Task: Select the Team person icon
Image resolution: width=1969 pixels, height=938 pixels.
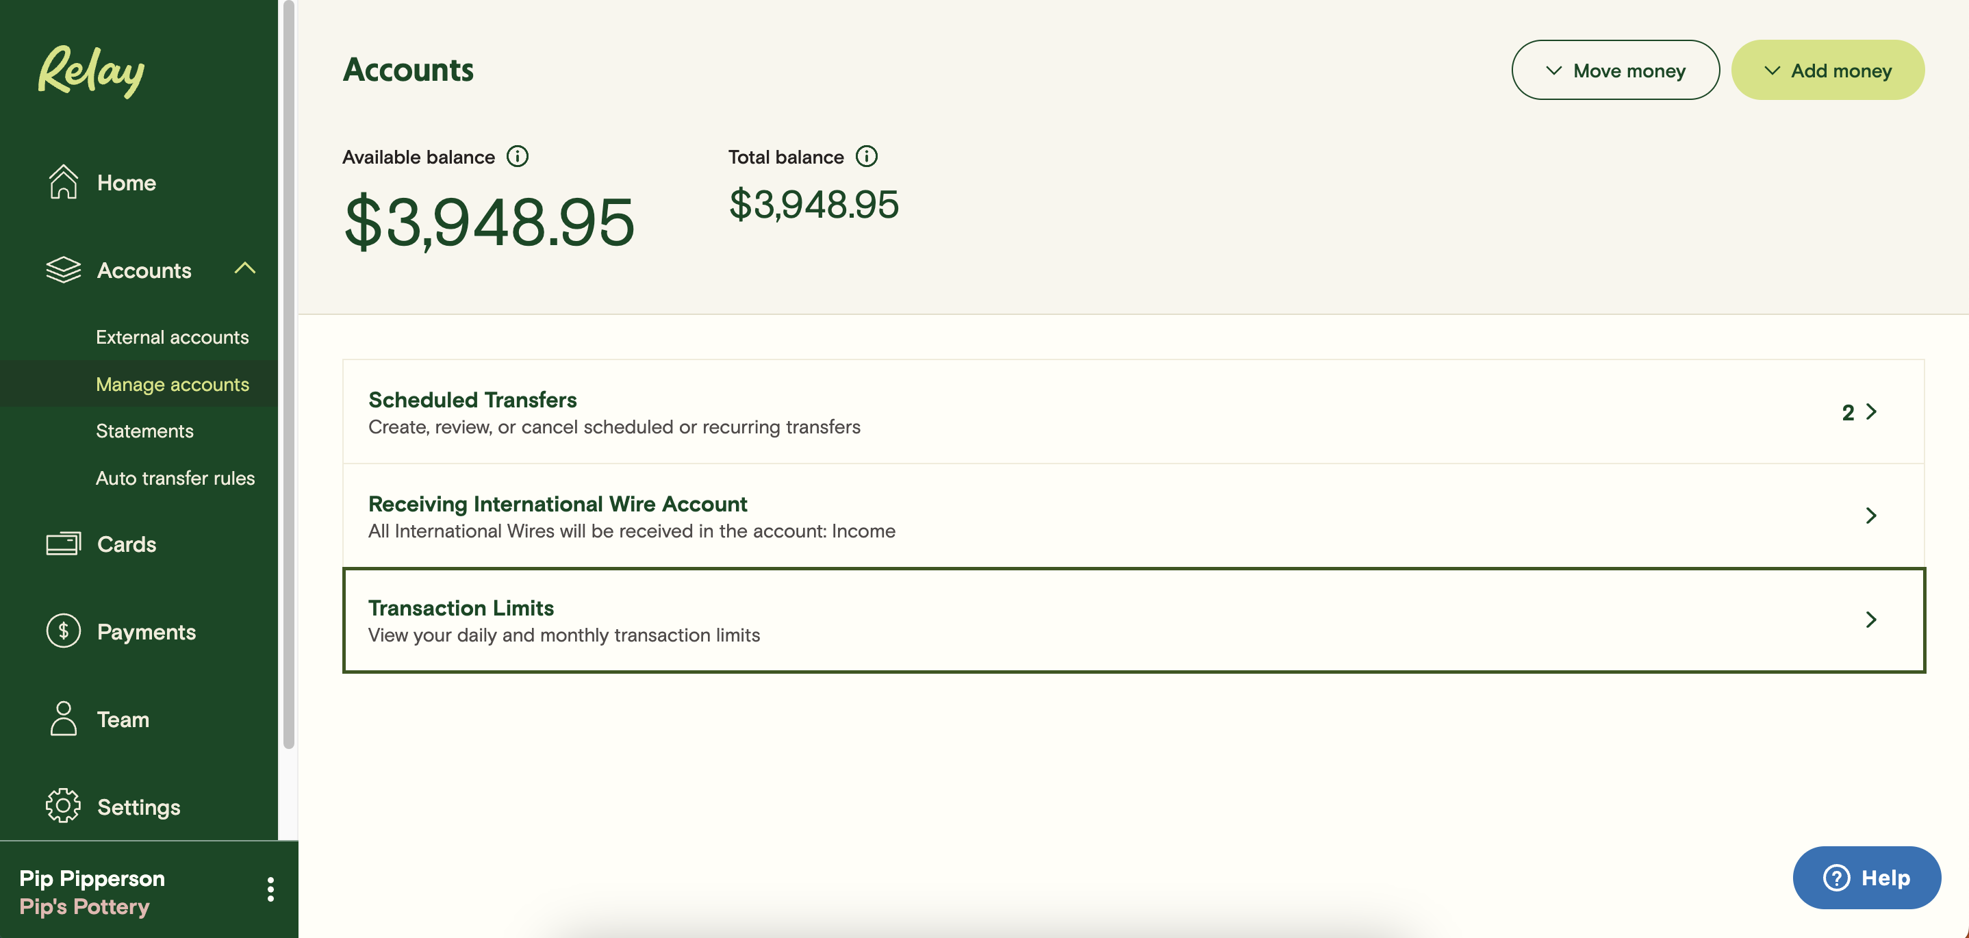Action: pyautogui.click(x=63, y=719)
